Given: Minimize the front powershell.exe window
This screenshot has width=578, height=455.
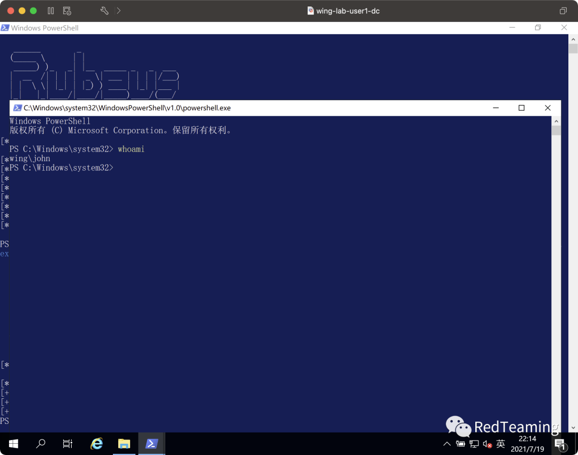Looking at the screenshot, I should [x=496, y=108].
